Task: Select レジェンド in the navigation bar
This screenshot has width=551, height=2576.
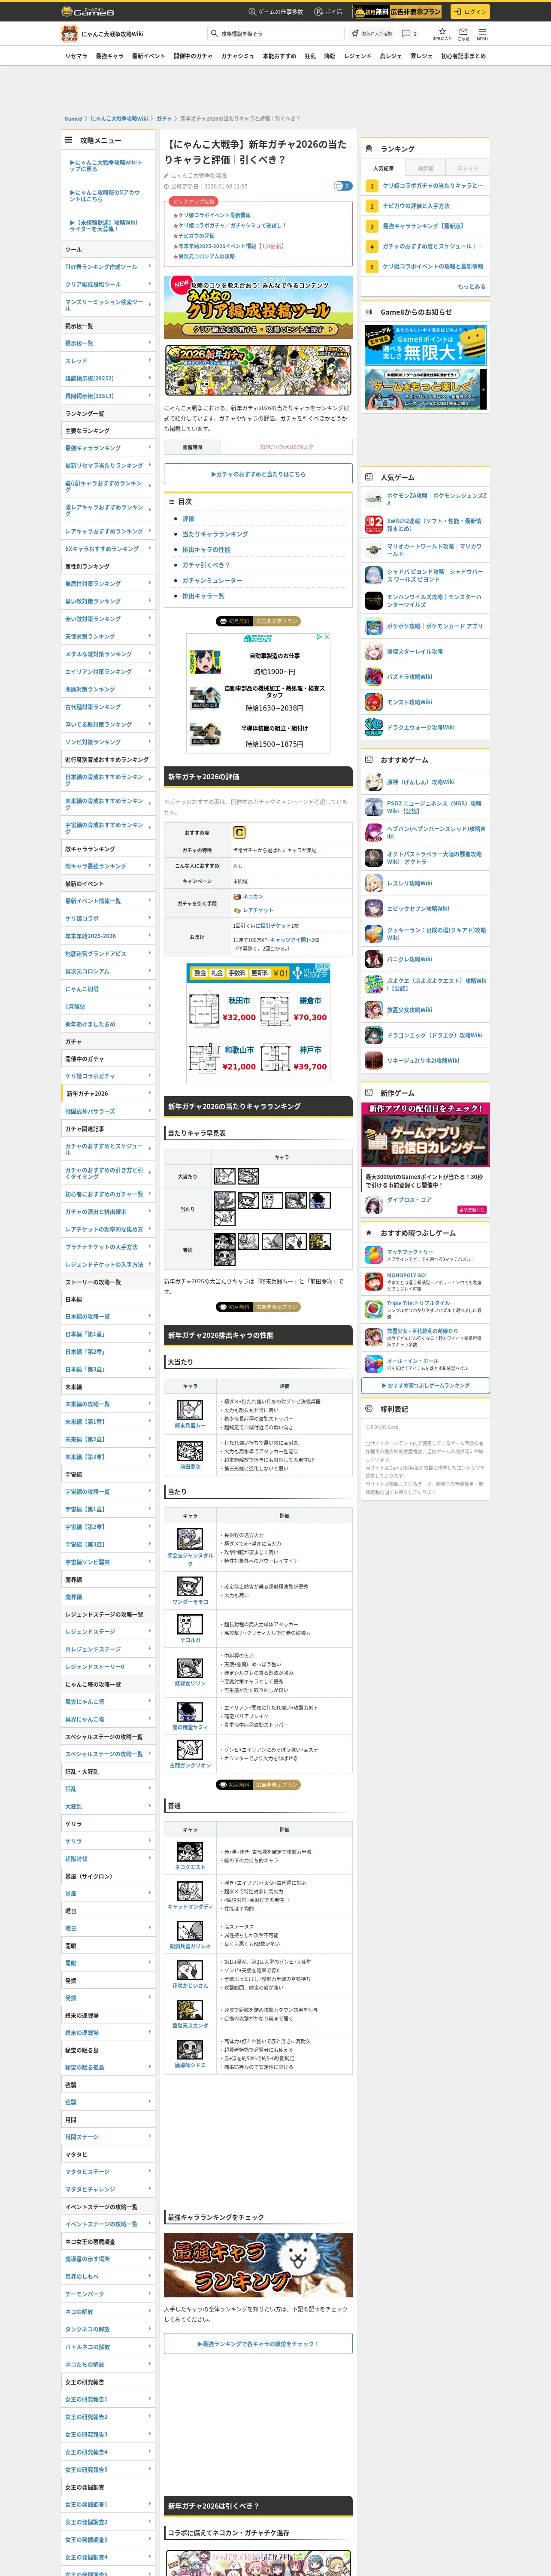Action: [x=357, y=56]
